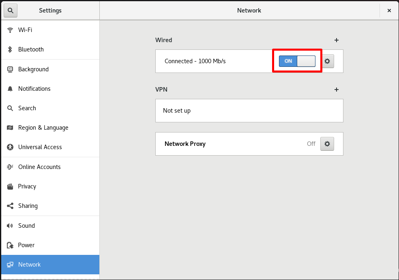Close the Settings window
399x280 pixels.
[389, 11]
